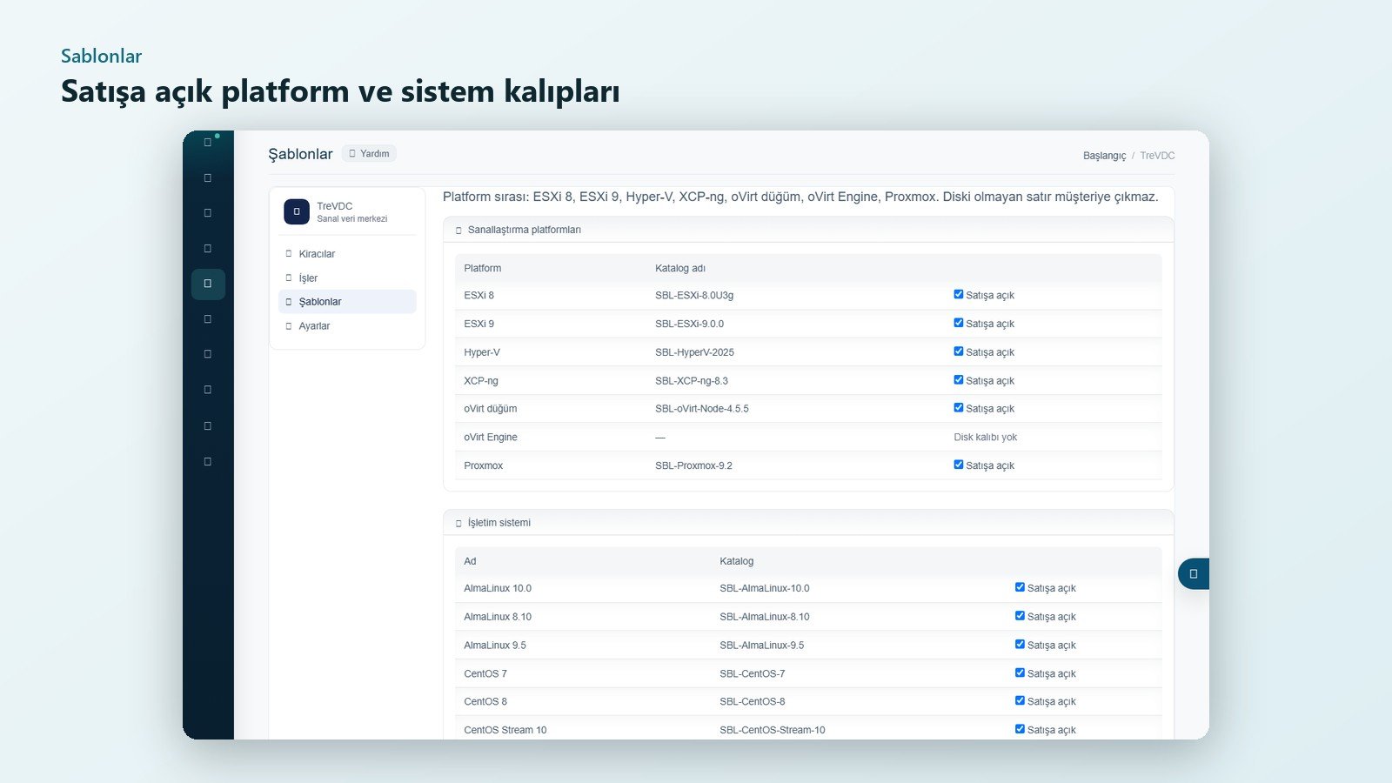Collapse the Sanallaştırma platformları section header
Viewport: 1392px width, 783px height.
point(808,230)
